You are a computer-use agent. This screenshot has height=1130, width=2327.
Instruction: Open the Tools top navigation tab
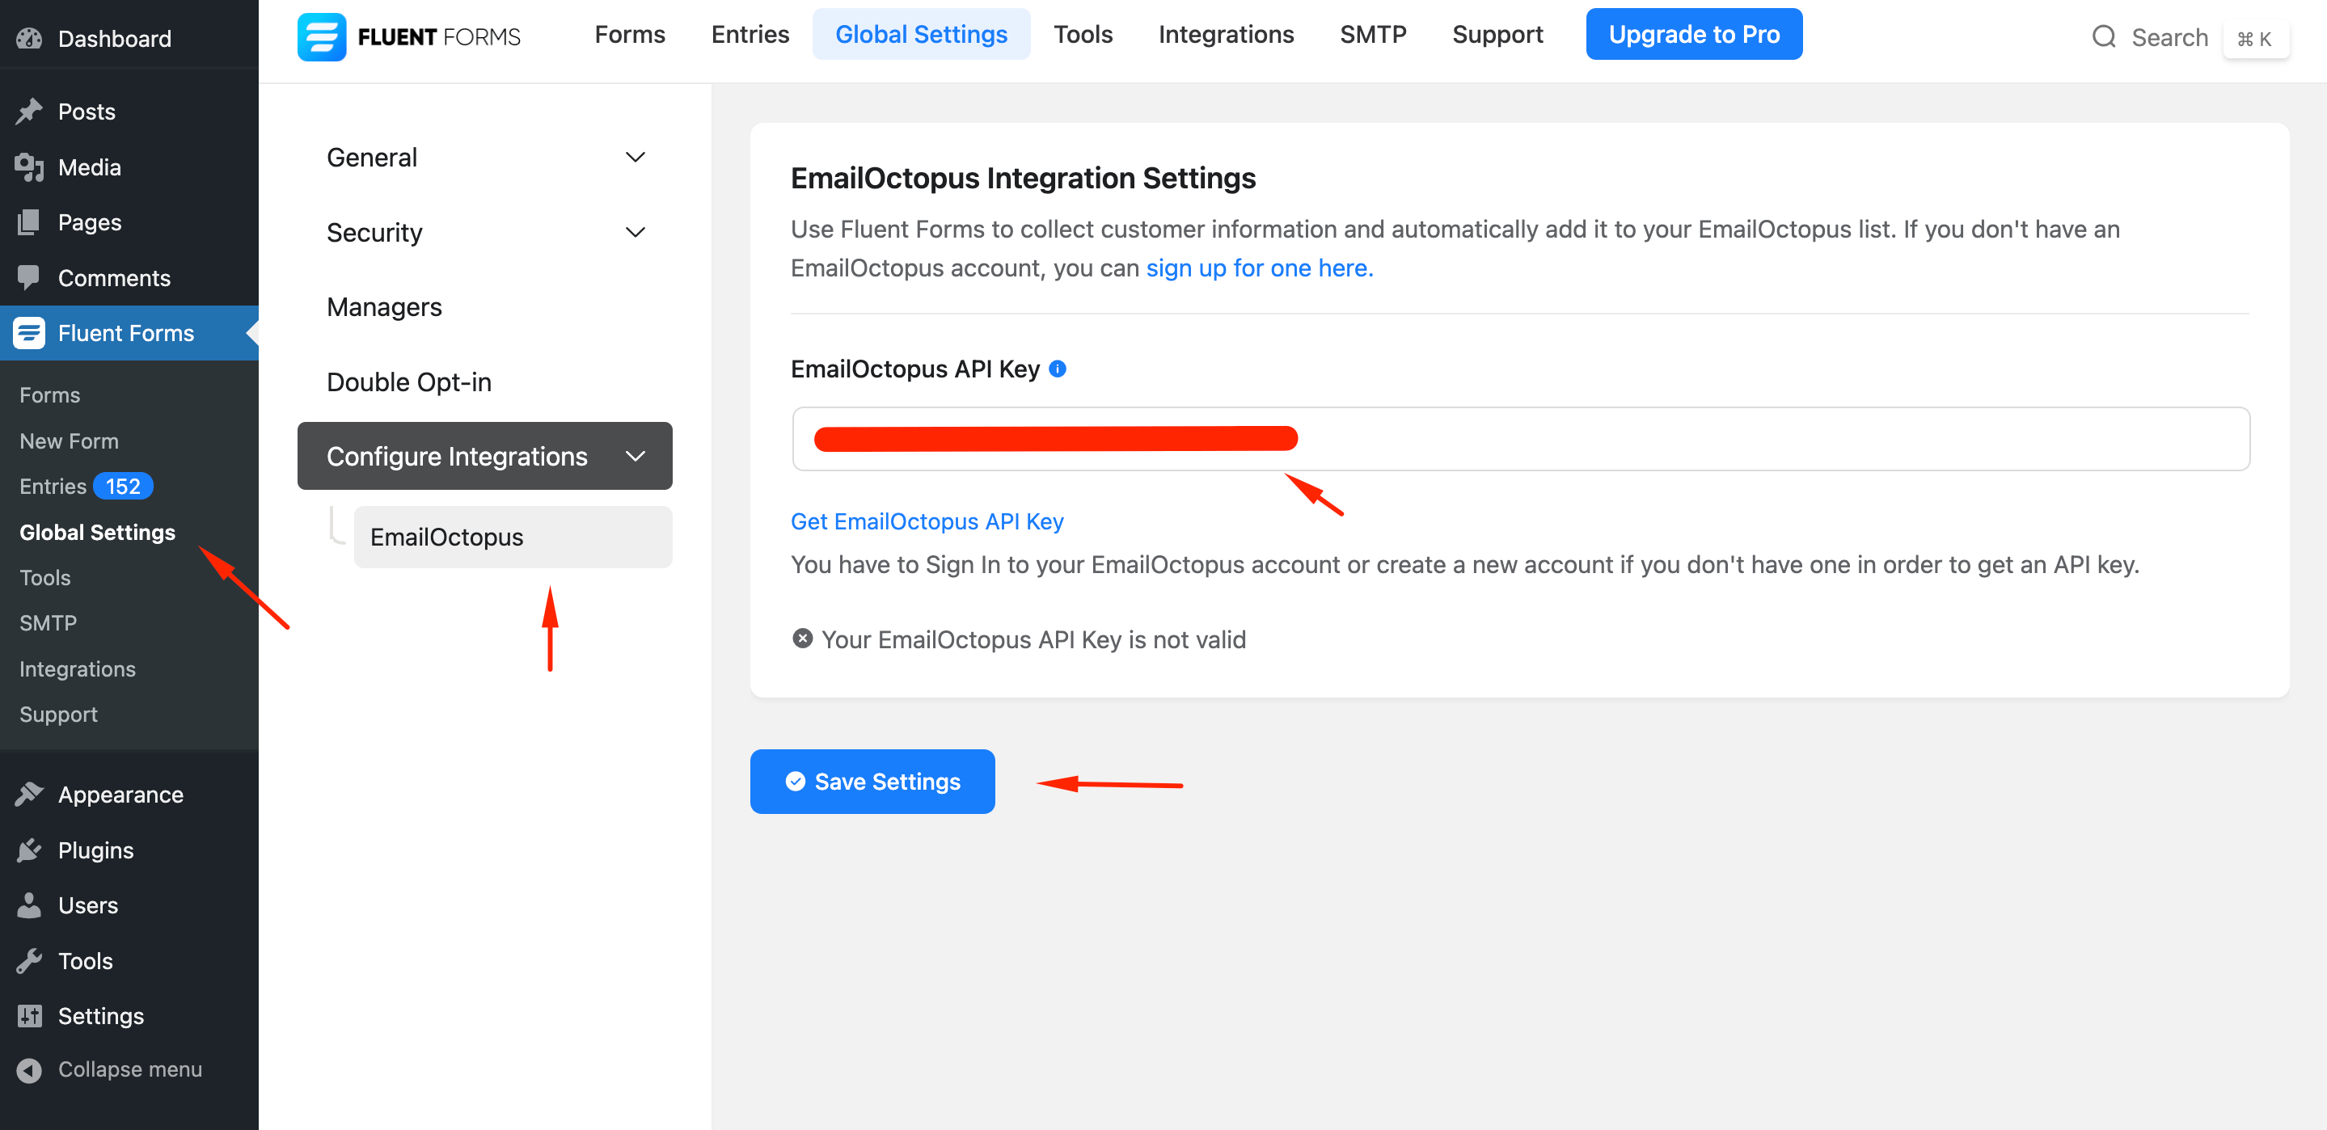pos(1083,34)
